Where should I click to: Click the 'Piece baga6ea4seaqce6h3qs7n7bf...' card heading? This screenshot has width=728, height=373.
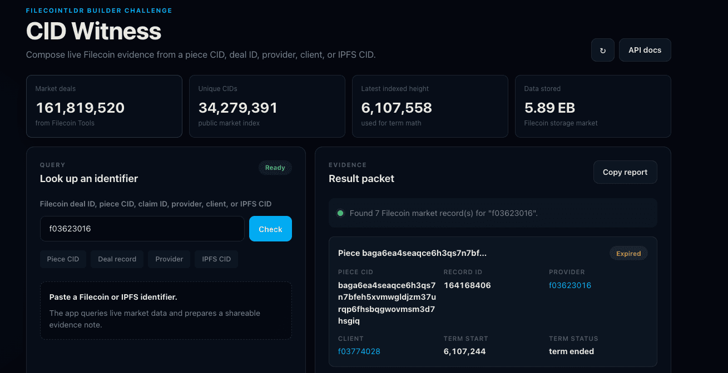click(x=412, y=253)
